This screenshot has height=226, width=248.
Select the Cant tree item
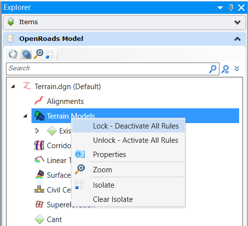click(54, 220)
